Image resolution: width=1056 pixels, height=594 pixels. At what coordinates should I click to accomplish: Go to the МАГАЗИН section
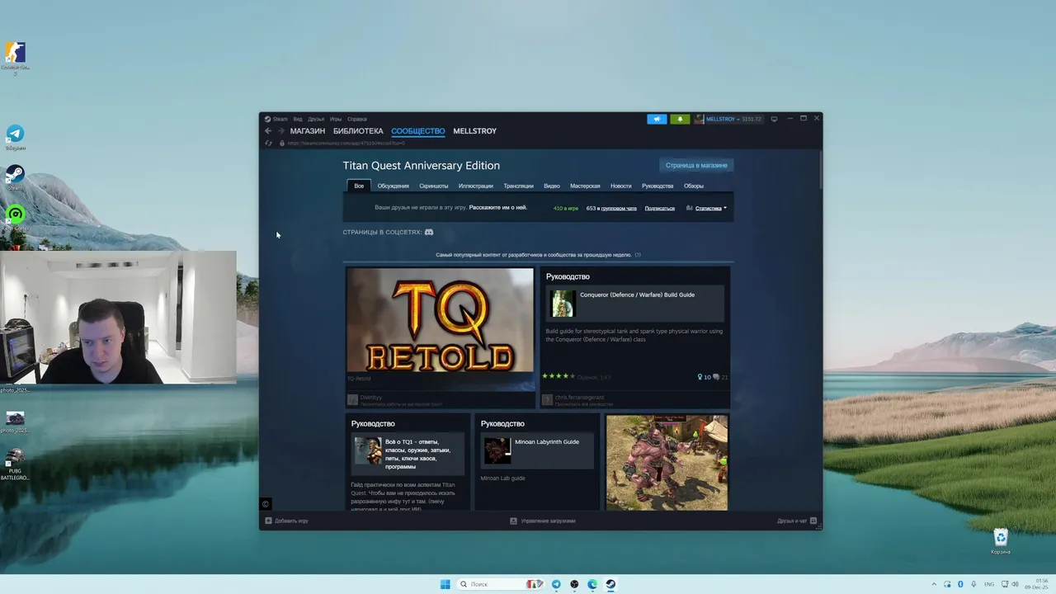click(308, 131)
